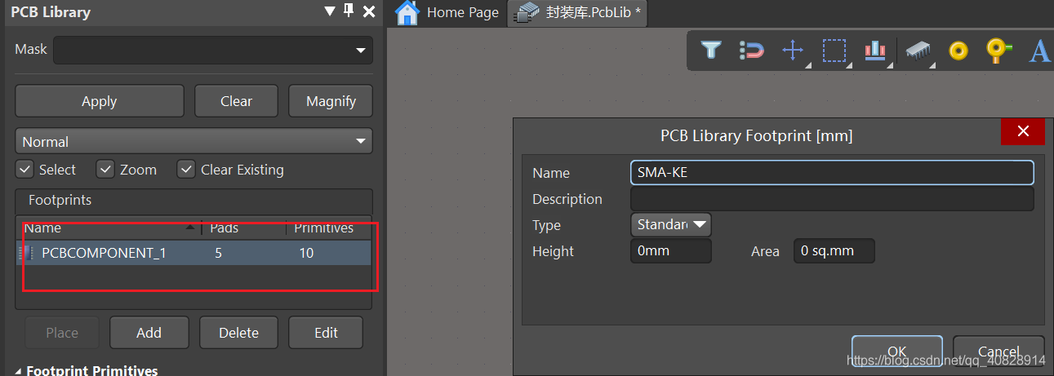Click the footprint Name input field
Viewport: 1054px width, 376px height.
(x=832, y=173)
